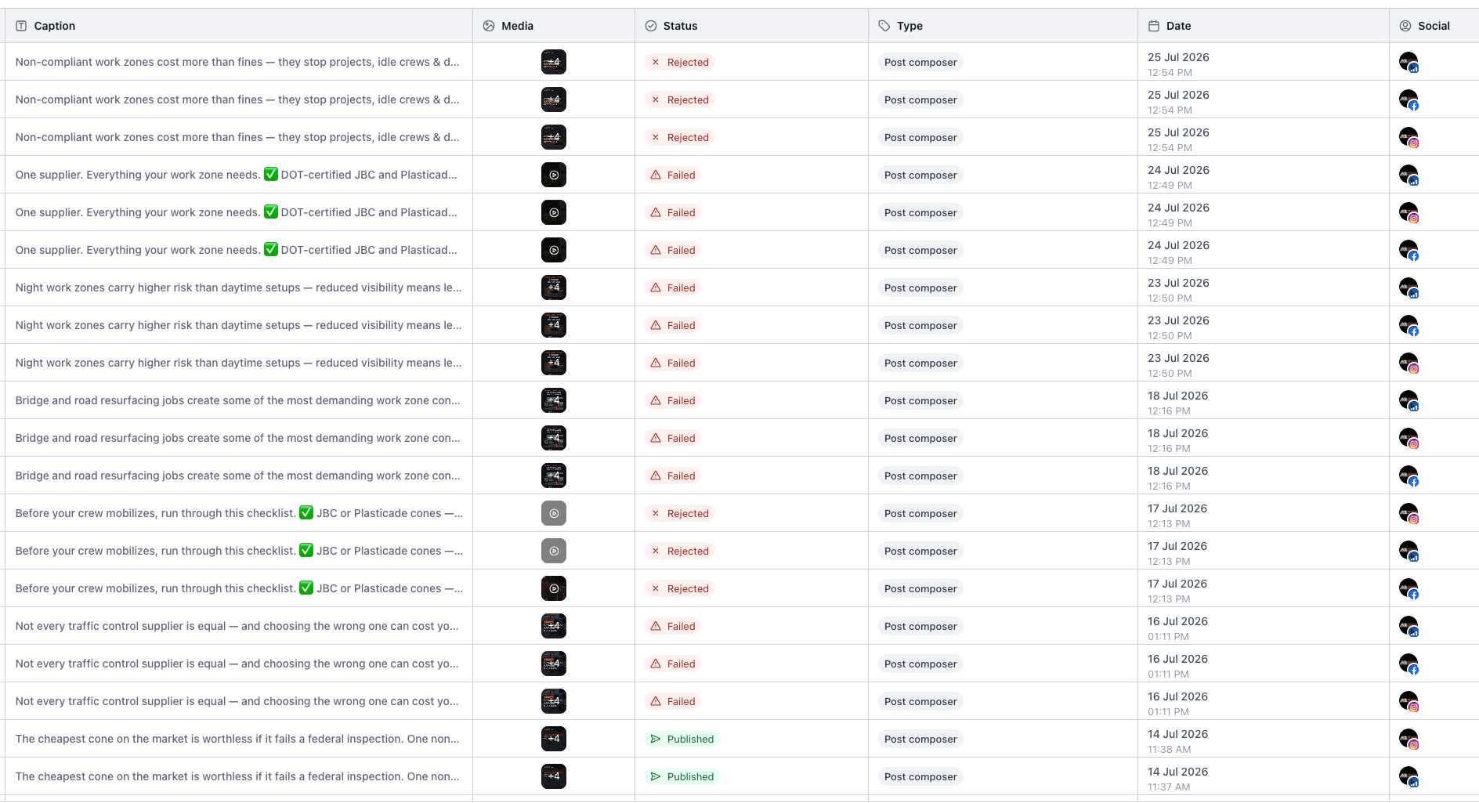Click Post composer tag on 16 Jul LinkedIn row
The image size is (1479, 803).
tap(920, 626)
